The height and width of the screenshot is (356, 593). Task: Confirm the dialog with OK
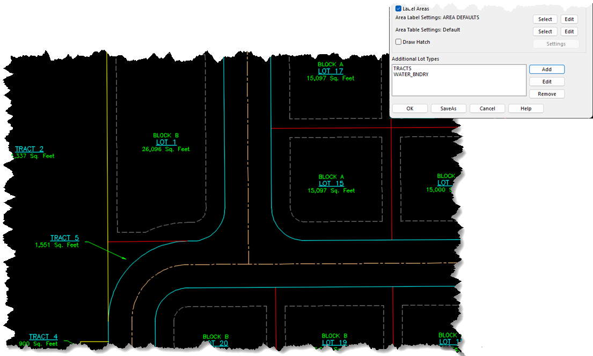coord(409,108)
